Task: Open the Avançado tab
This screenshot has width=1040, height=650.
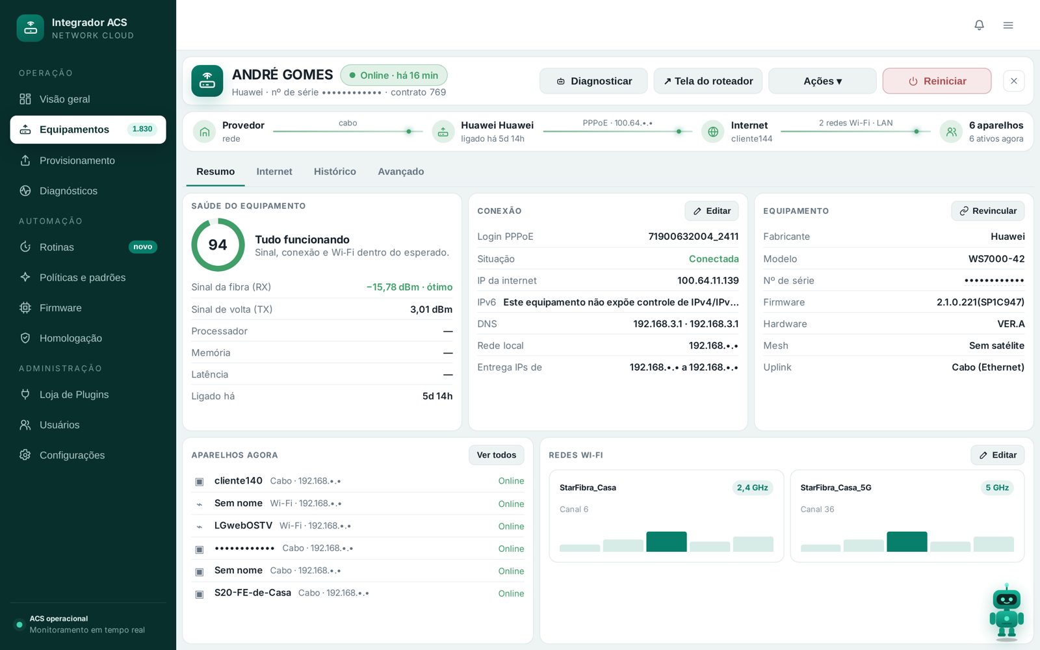Action: (401, 172)
